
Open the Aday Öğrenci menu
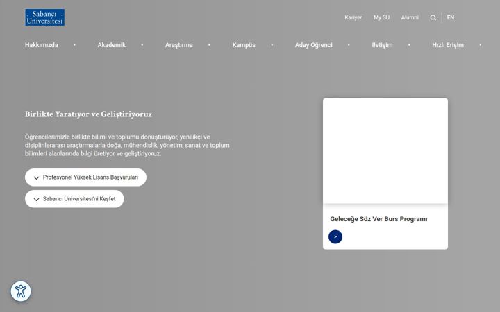click(313, 45)
